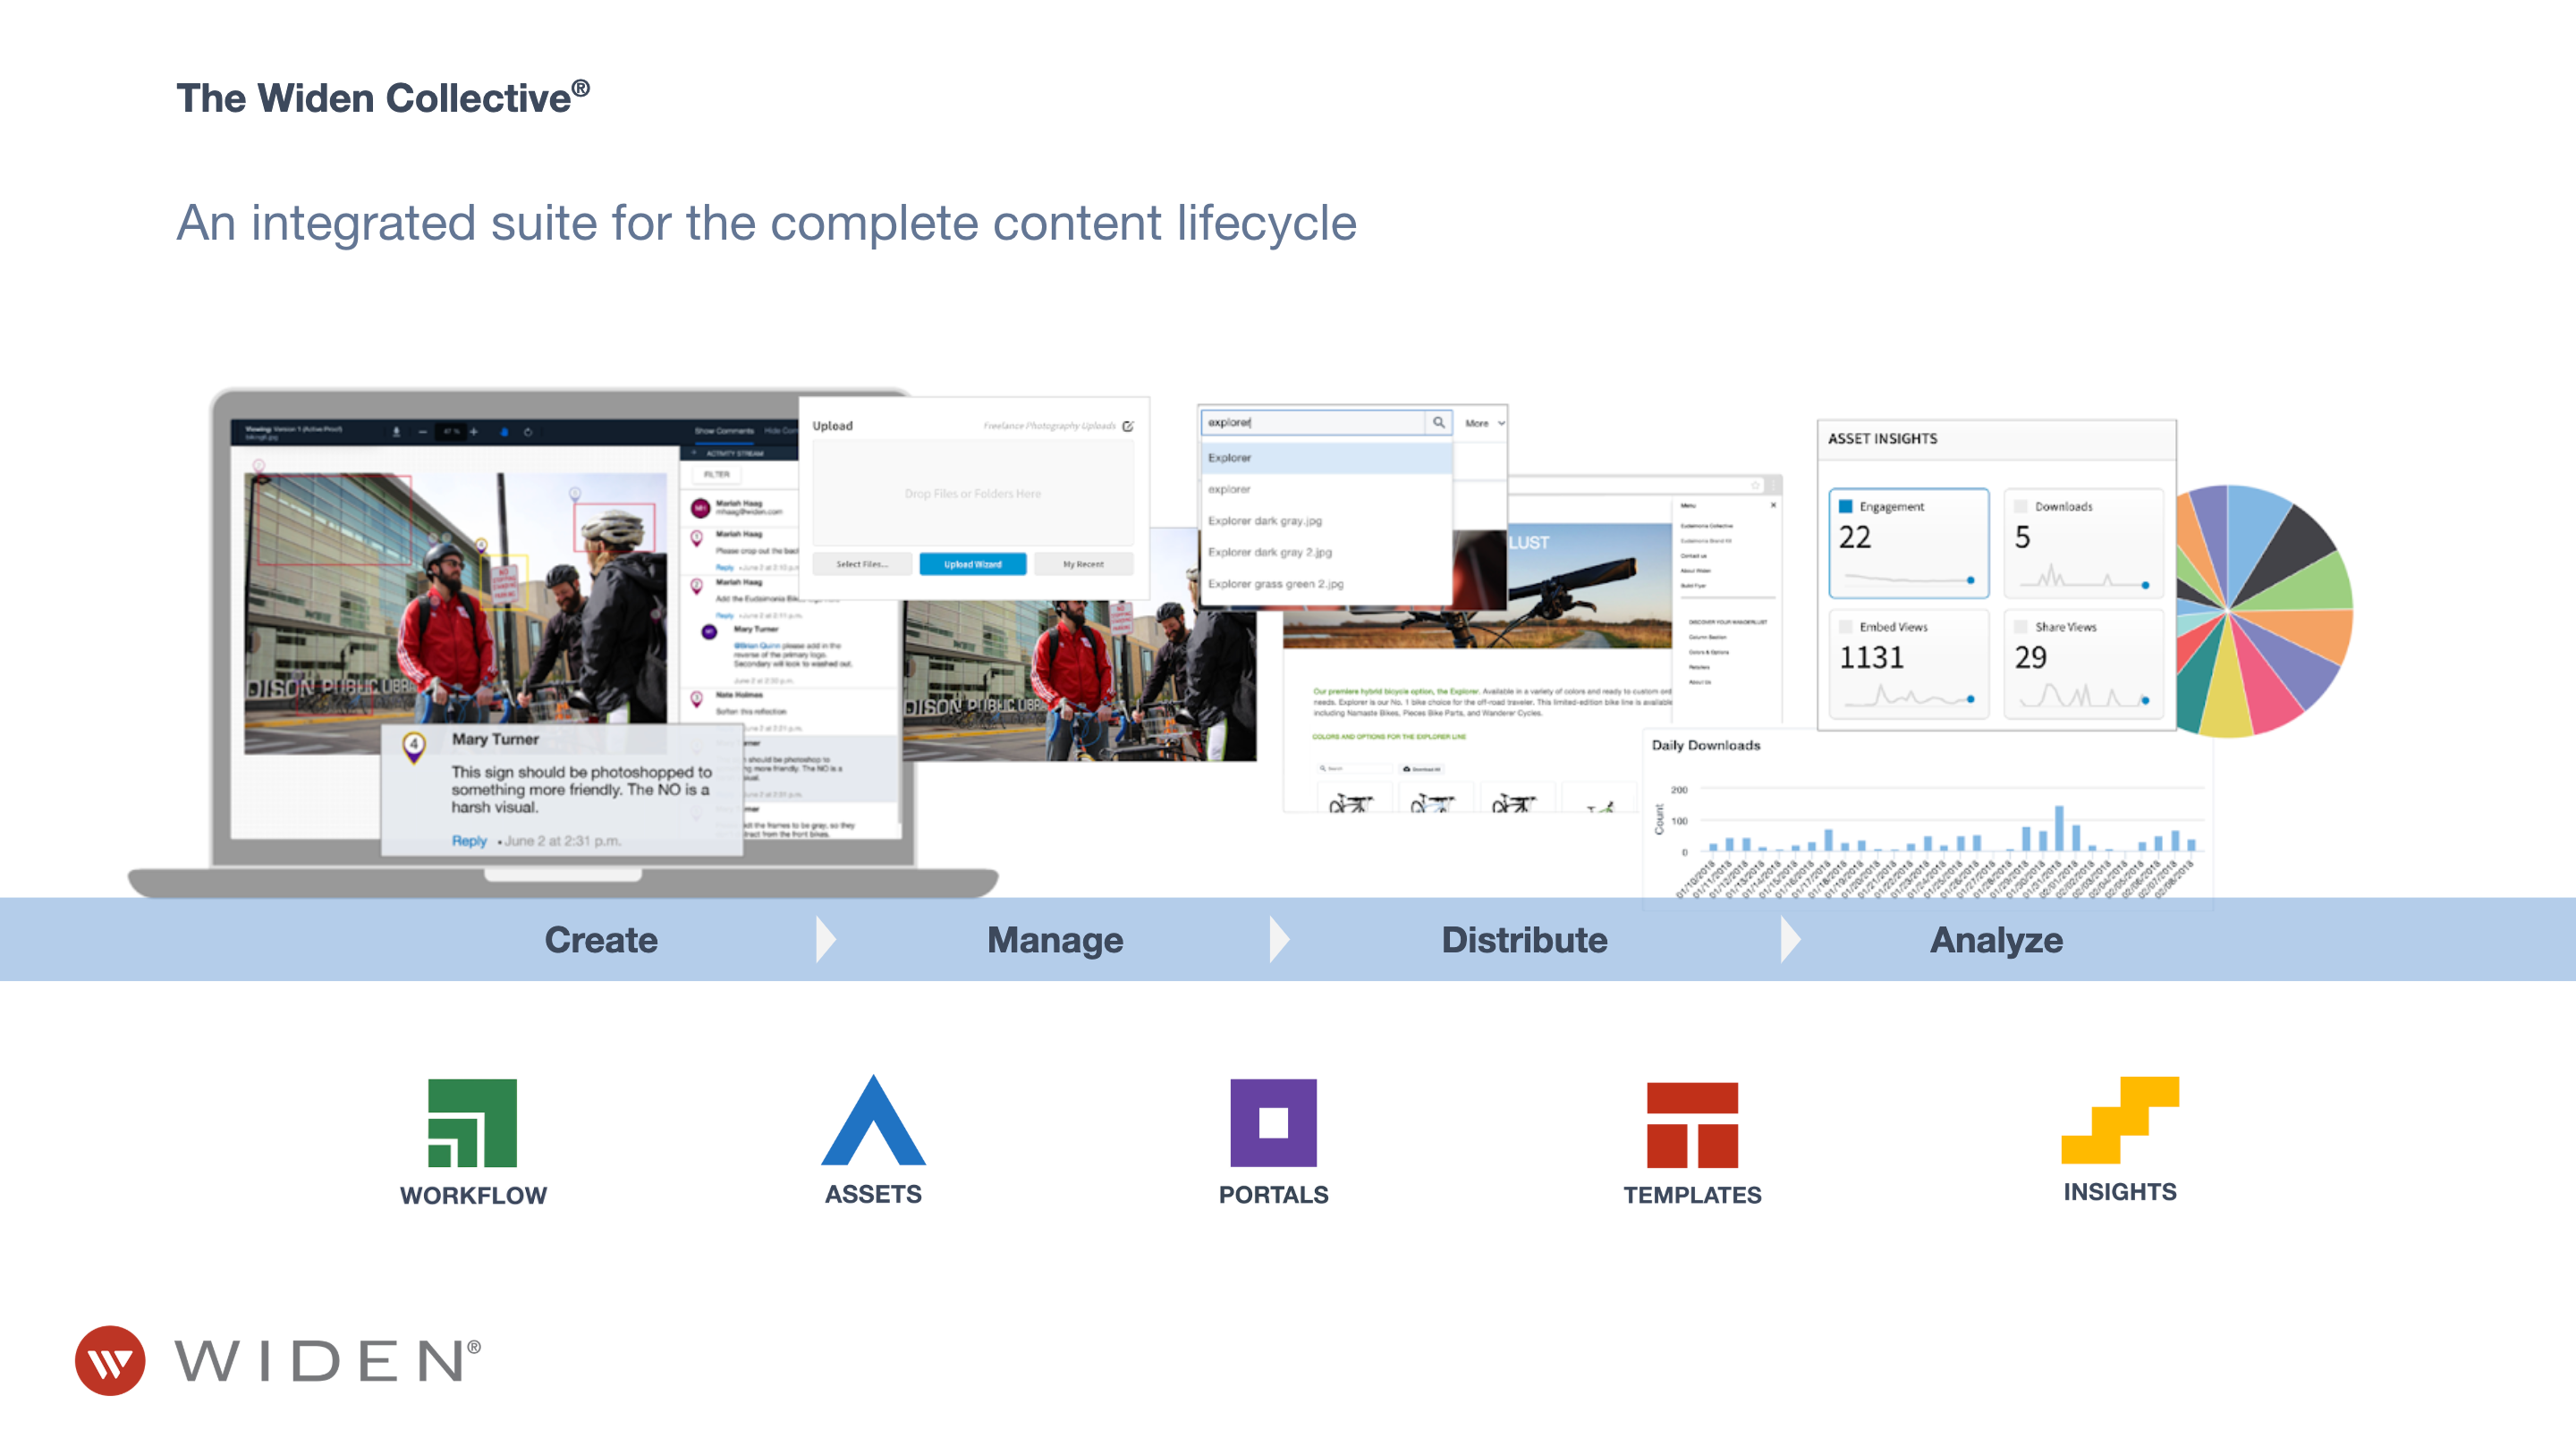This screenshot has width=2576, height=1438.
Task: Toggle the Embed Views checkbox in Asset Insights
Action: pos(1846,626)
